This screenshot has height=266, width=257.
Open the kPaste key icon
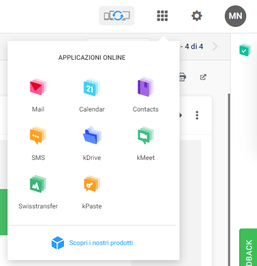pyautogui.click(x=92, y=184)
